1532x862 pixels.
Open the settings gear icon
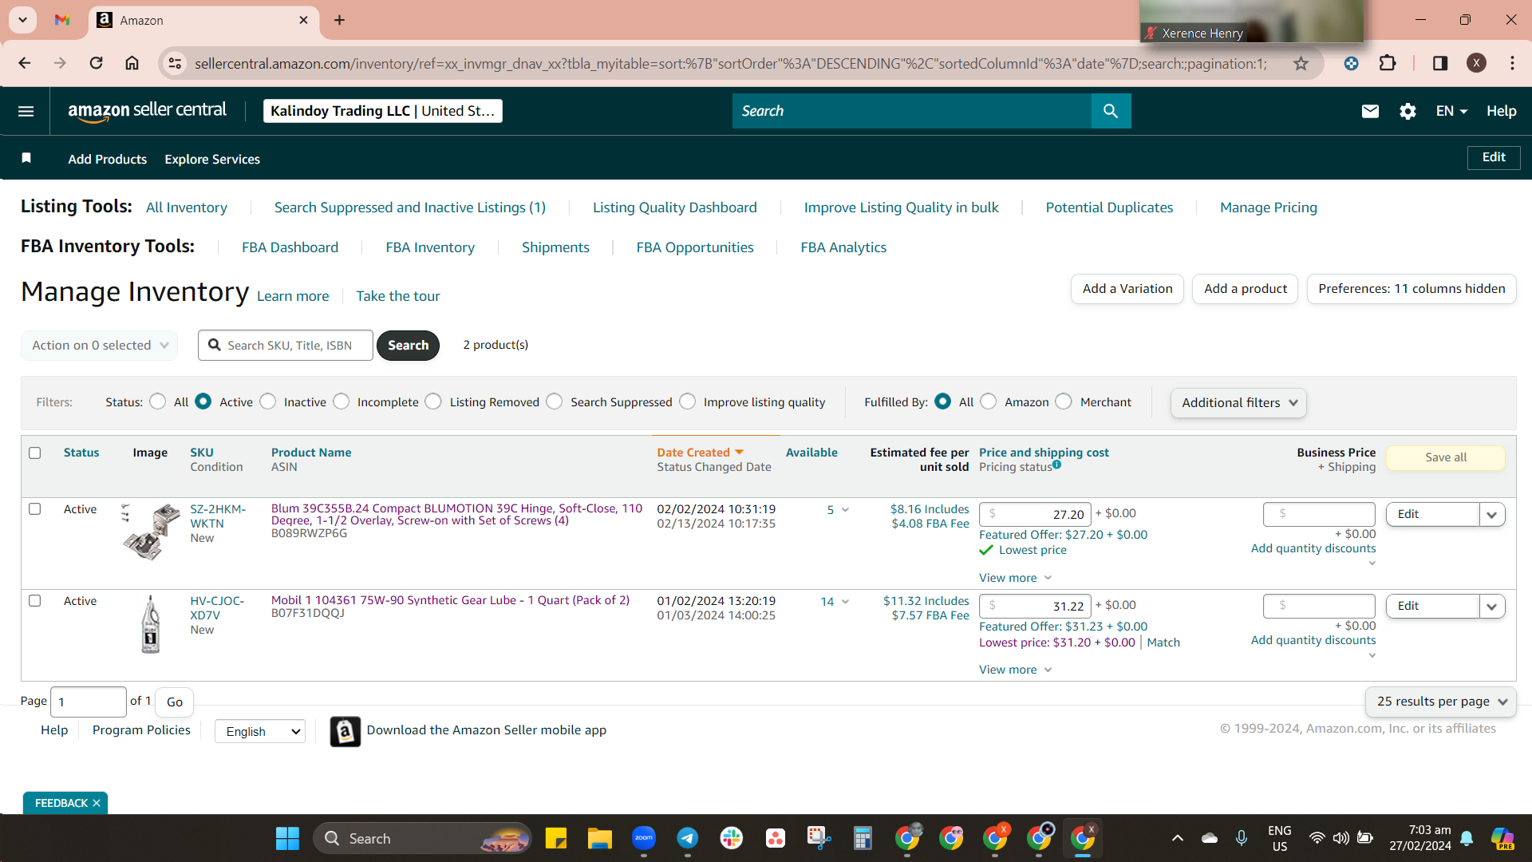coord(1408,111)
